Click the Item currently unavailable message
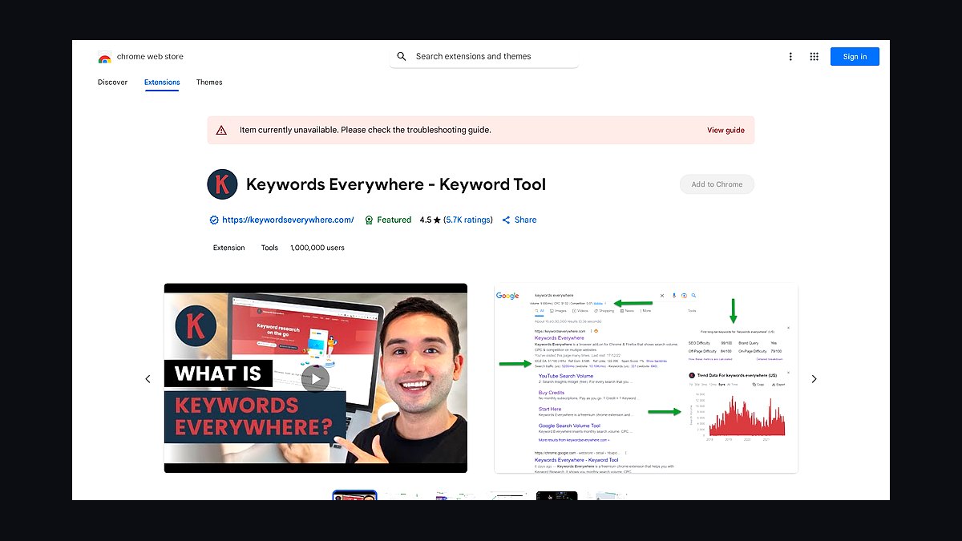 366,130
